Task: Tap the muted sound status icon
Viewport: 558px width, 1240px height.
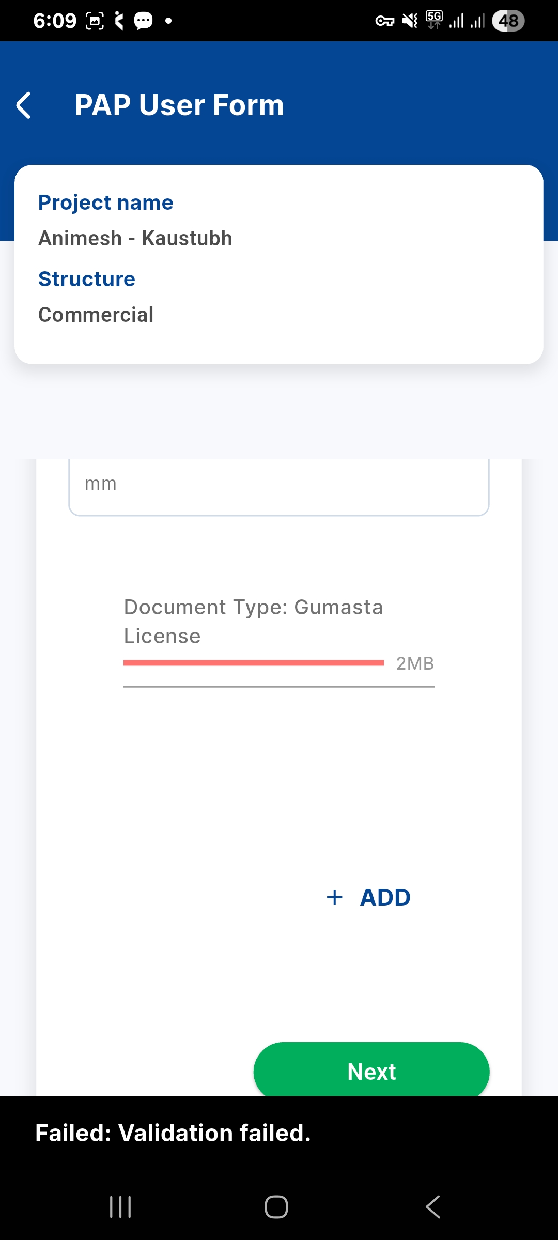Action: tap(410, 21)
